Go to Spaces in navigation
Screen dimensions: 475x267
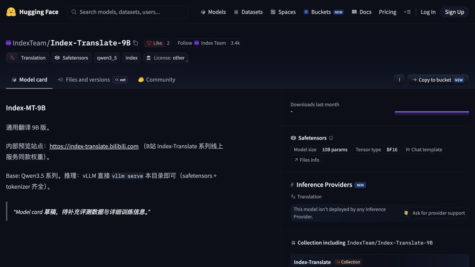click(x=283, y=12)
